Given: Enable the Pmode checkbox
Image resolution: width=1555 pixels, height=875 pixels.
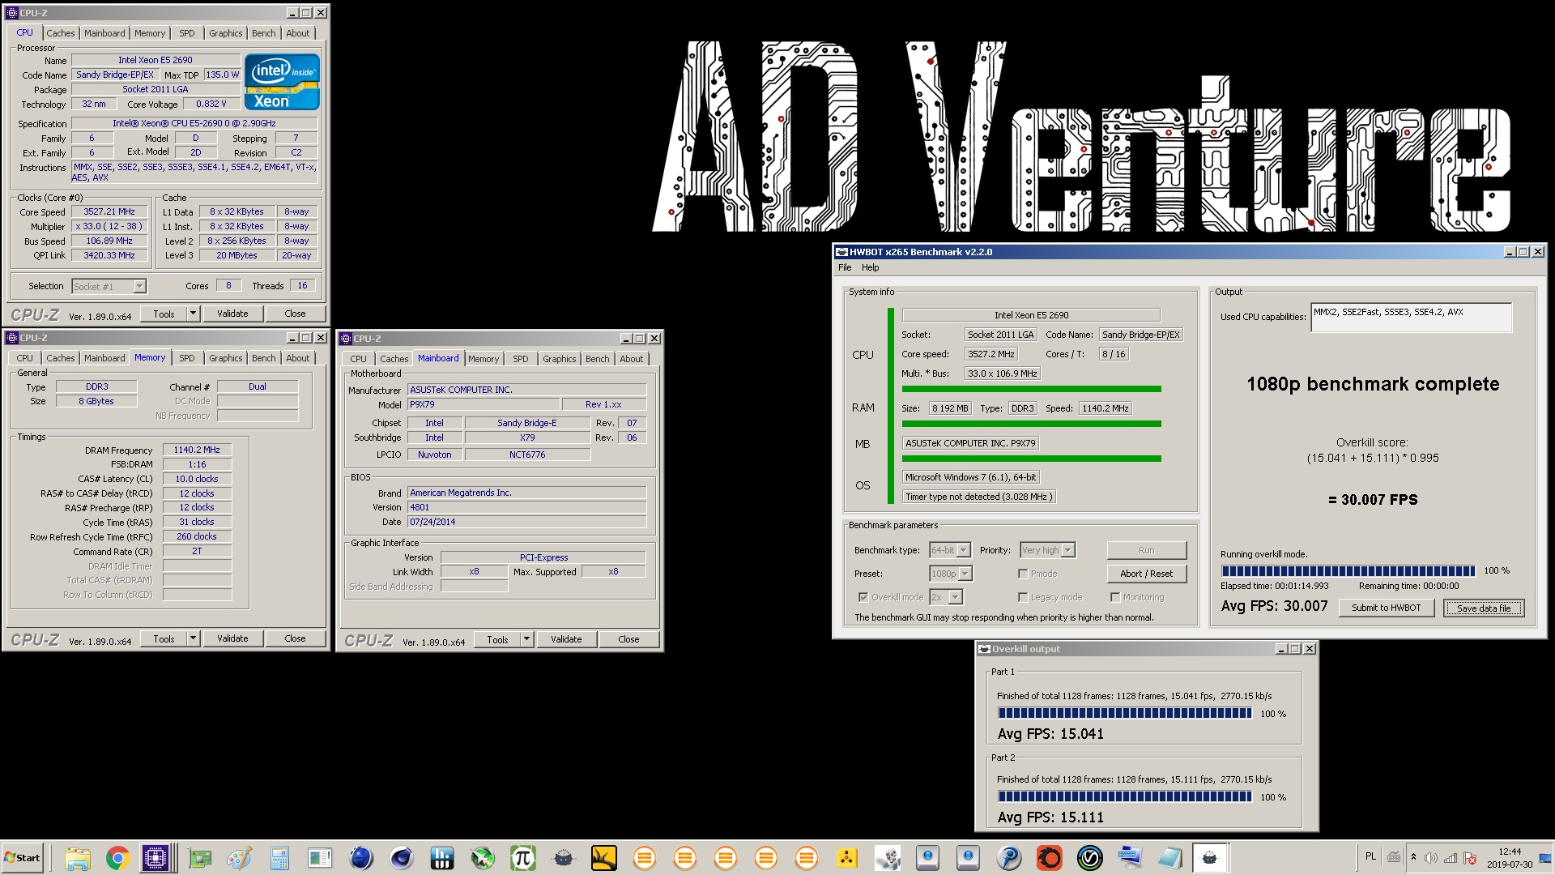Looking at the screenshot, I should point(1023,574).
